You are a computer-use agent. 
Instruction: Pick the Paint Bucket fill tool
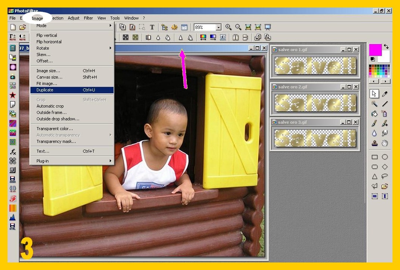(374, 114)
